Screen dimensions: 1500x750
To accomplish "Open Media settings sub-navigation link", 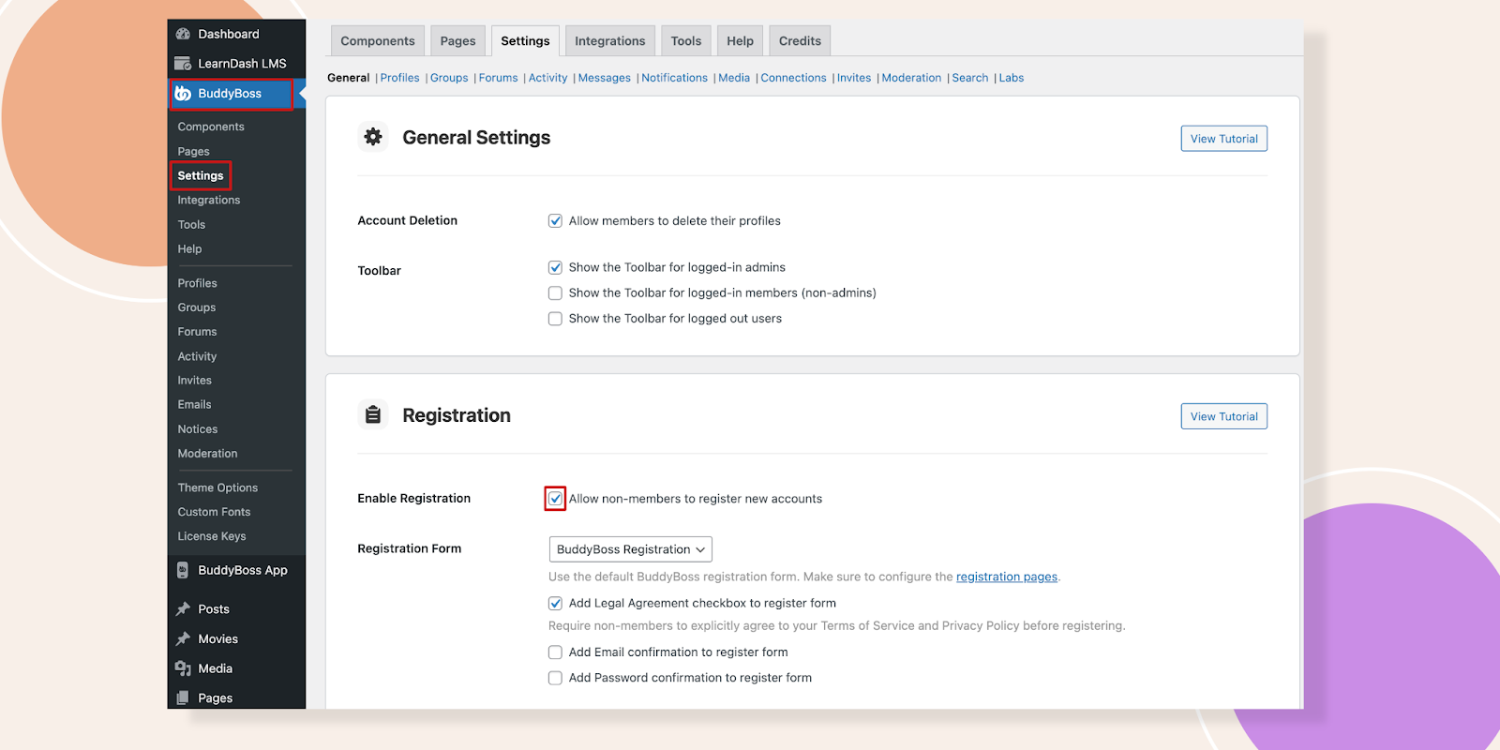I will (x=734, y=78).
